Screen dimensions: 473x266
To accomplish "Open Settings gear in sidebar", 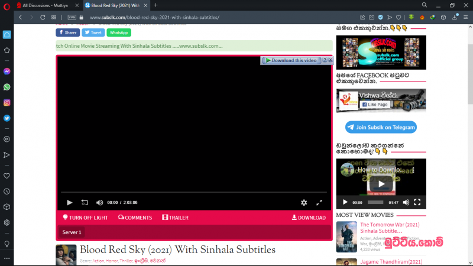I will pyautogui.click(x=7, y=223).
